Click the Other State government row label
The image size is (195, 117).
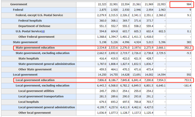tap(35, 69)
